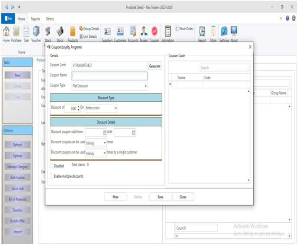Viewport: 298px width, 245px height.
Task: Click the Manage Category button
Action: (18, 166)
